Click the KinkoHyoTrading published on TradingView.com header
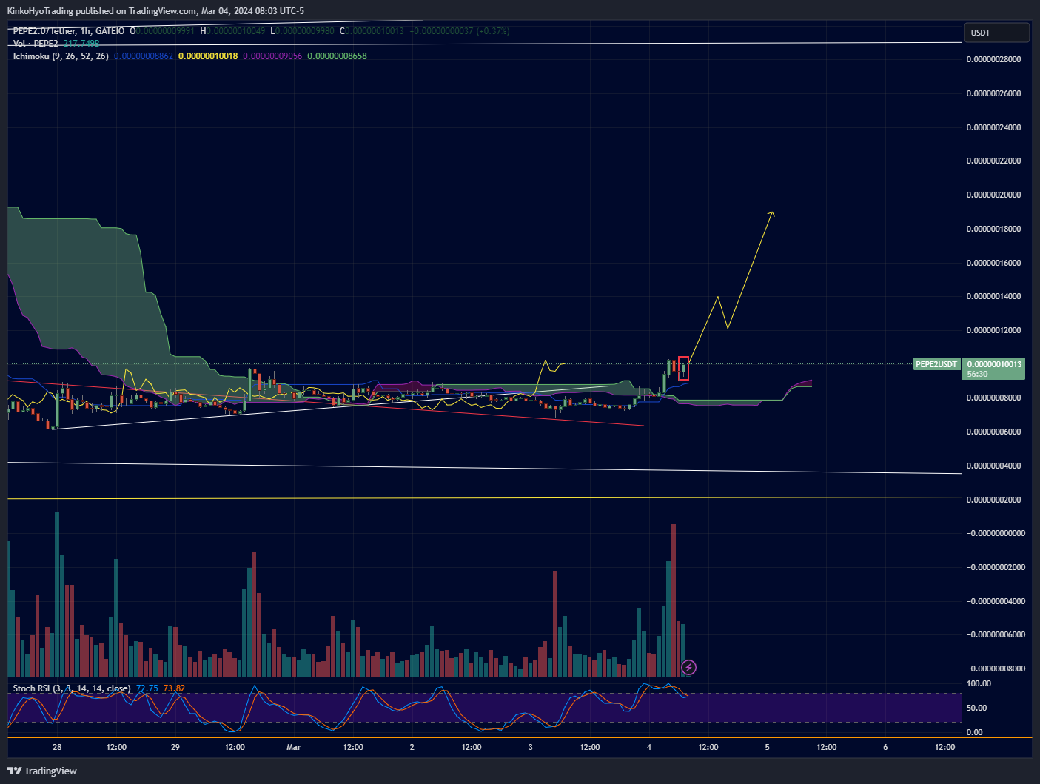Screen dimensions: 1040x784 tap(155, 11)
